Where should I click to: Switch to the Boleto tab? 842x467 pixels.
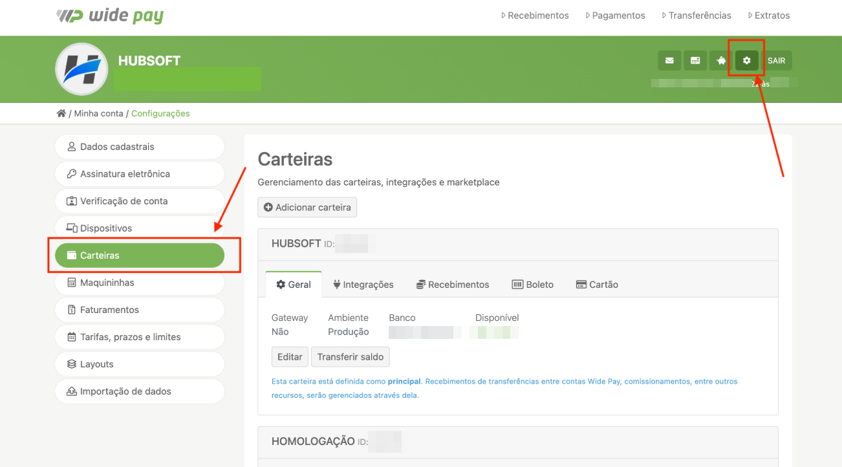click(533, 285)
